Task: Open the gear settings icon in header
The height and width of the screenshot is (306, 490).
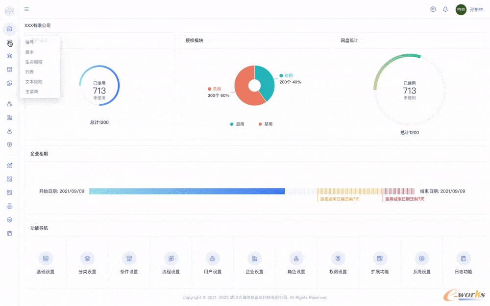Action: (433, 9)
